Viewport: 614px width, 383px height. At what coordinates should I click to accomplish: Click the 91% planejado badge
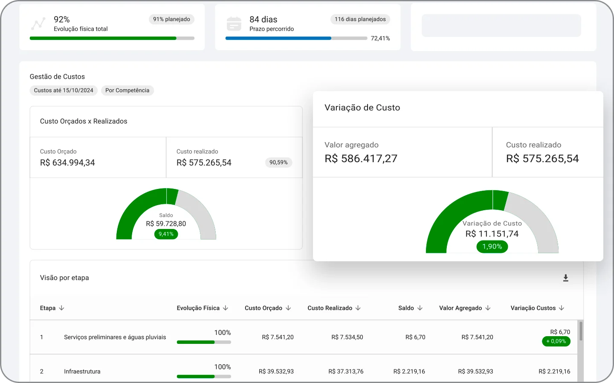171,19
